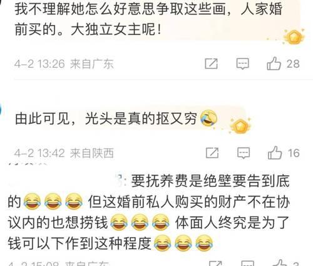Tap the 4-2 13:42 timestamp

pos(39,153)
